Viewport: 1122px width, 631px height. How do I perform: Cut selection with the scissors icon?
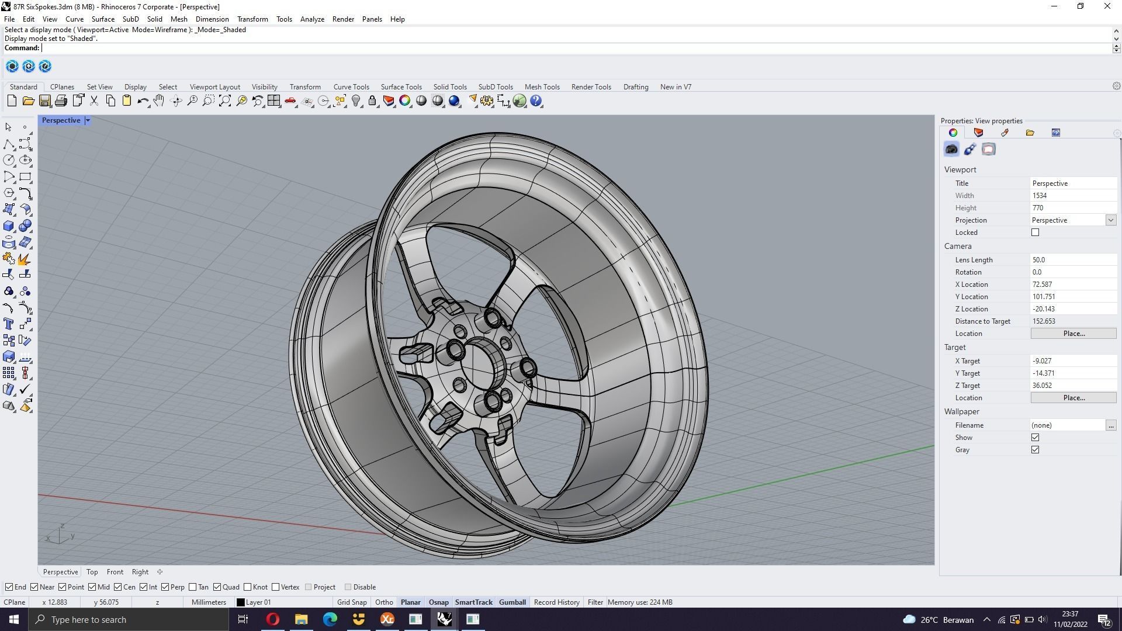click(94, 101)
